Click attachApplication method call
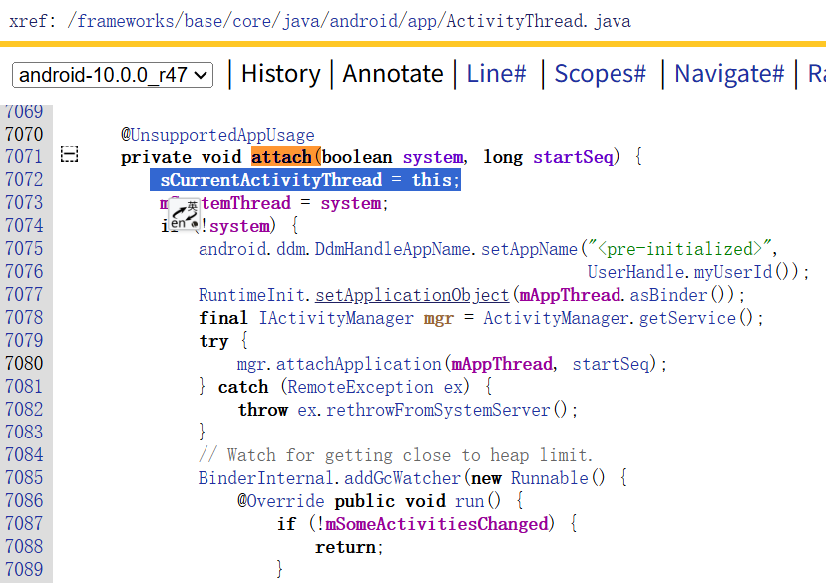Viewport: 826px width, 583px height. pos(358,364)
